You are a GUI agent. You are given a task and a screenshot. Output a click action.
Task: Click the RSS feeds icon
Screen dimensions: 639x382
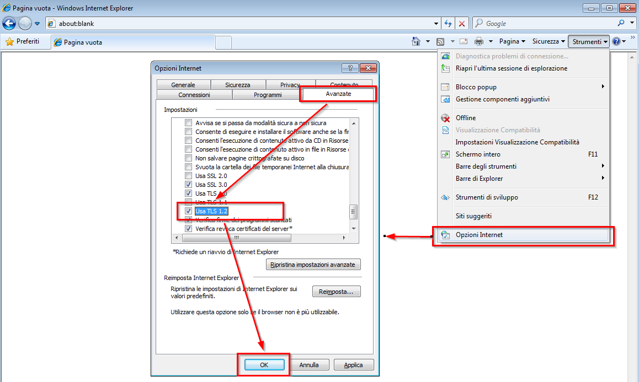tap(440, 41)
